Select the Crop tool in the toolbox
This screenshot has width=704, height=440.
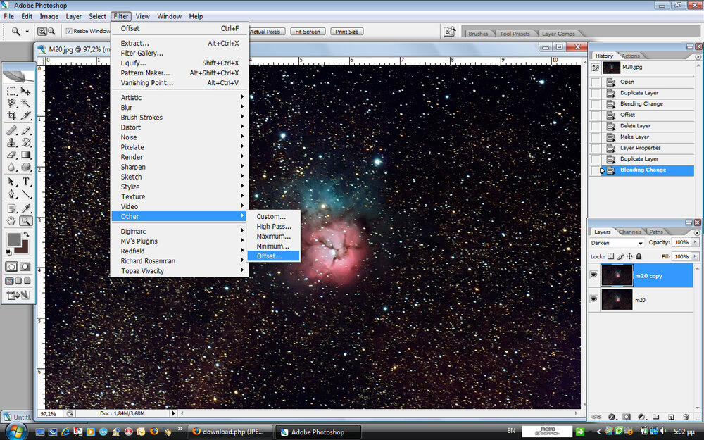click(12, 115)
